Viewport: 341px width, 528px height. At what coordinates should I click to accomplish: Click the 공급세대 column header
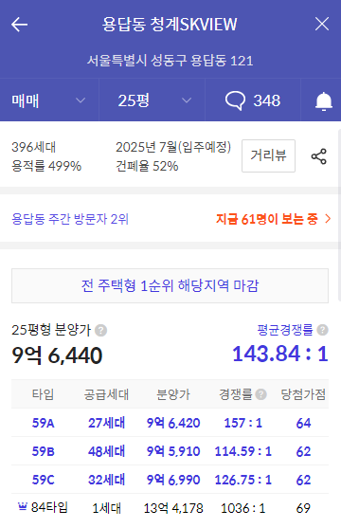(x=106, y=394)
